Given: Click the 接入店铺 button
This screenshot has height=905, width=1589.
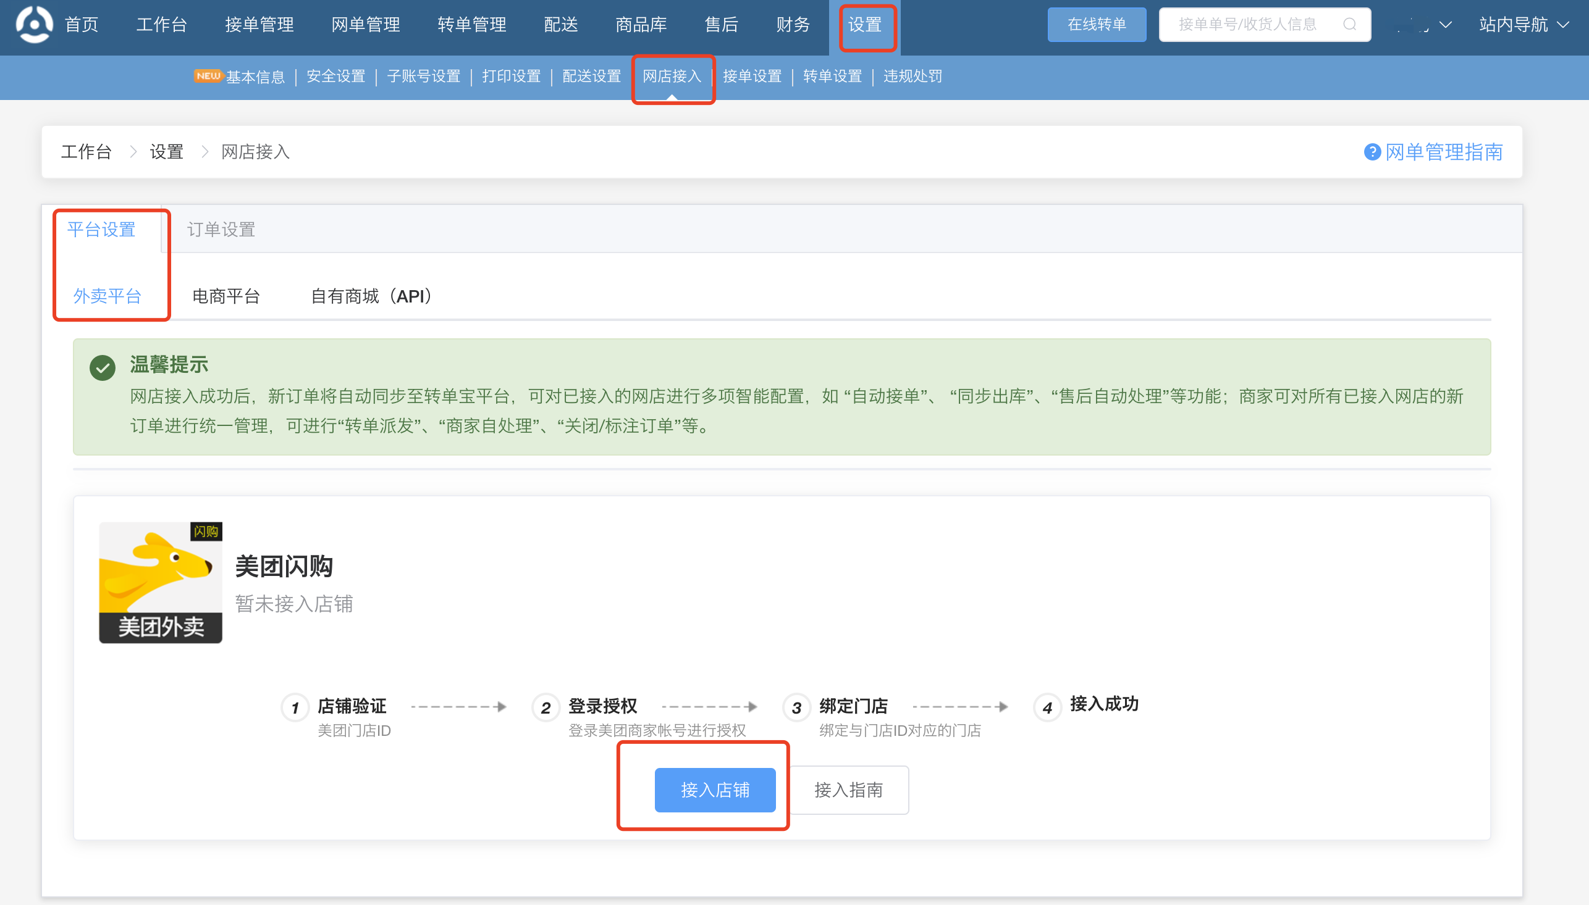Looking at the screenshot, I should coord(715,790).
